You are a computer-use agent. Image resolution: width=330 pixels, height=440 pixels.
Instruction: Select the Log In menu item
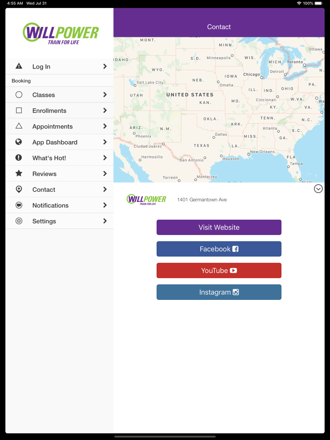click(x=59, y=67)
